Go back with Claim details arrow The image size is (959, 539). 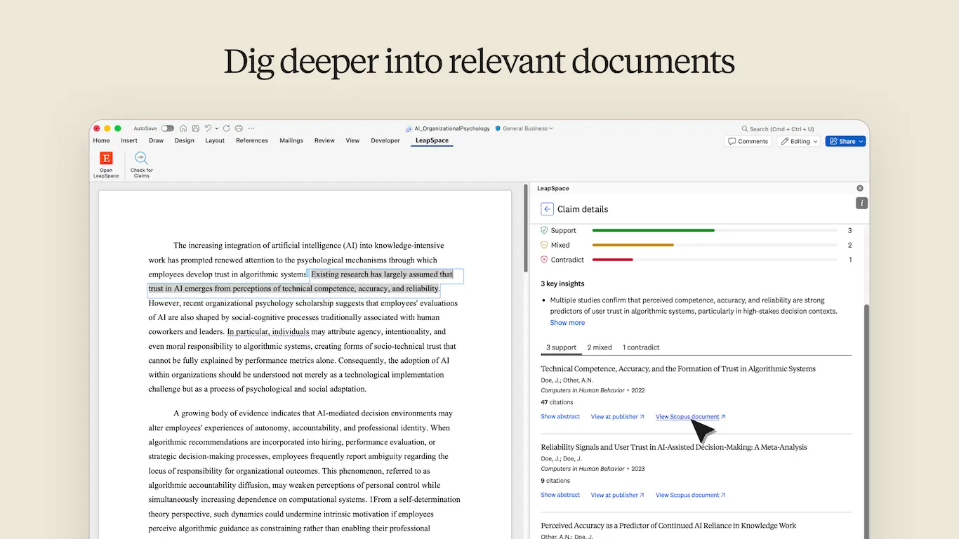click(547, 209)
